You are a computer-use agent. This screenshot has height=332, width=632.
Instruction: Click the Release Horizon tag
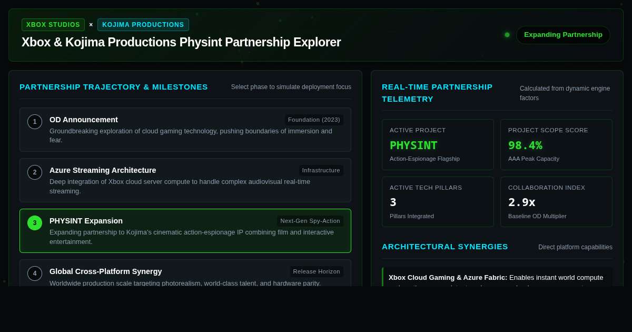pos(317,271)
